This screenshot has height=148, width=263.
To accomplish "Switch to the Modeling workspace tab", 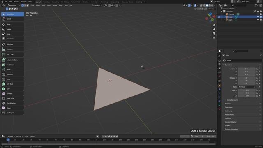I will pos(46,2).
